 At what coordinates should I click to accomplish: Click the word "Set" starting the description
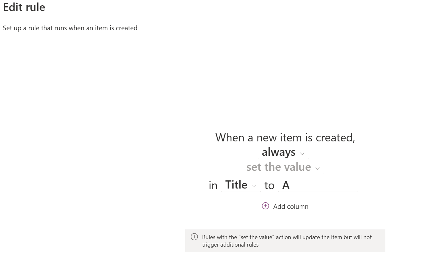(8, 28)
